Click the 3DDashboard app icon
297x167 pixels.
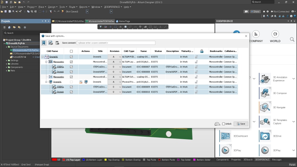point(226,136)
